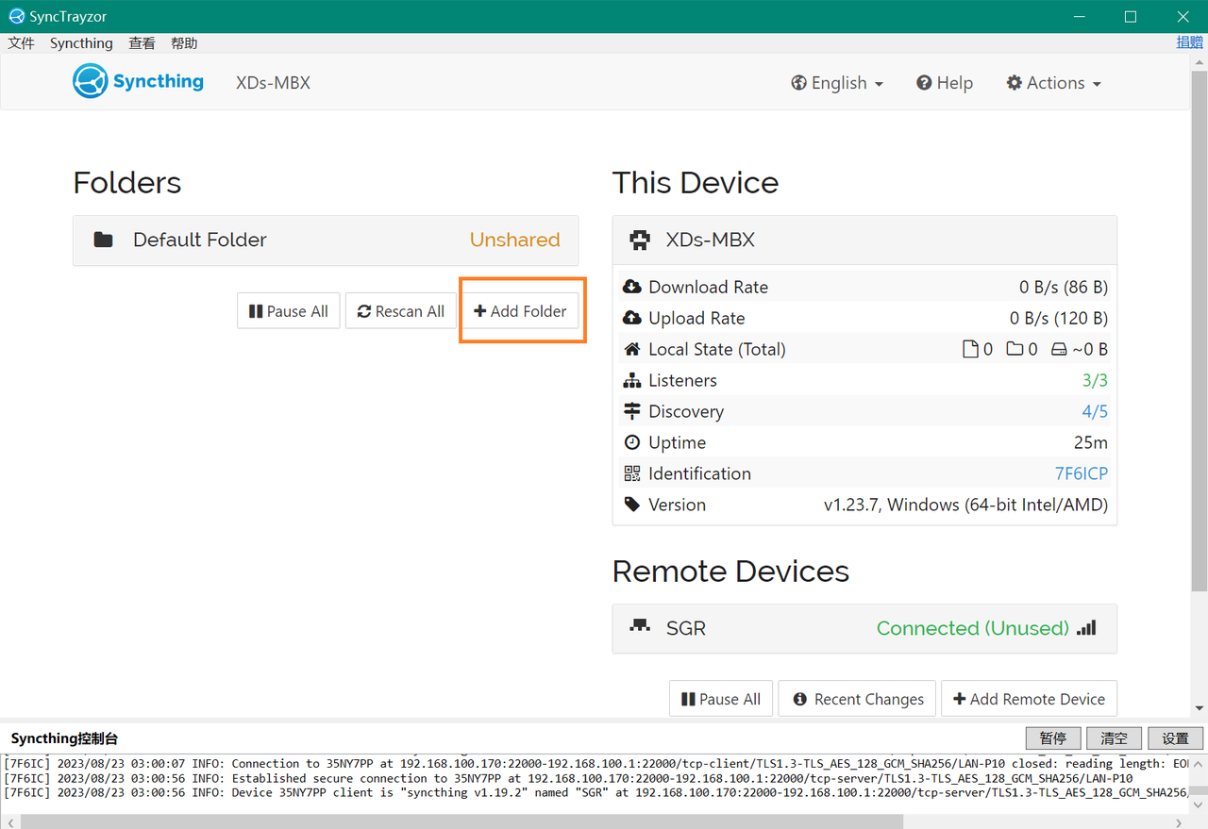The image size is (1208, 829).
Task: Click the XDs-MBX device name in navbar
Action: 273,83
